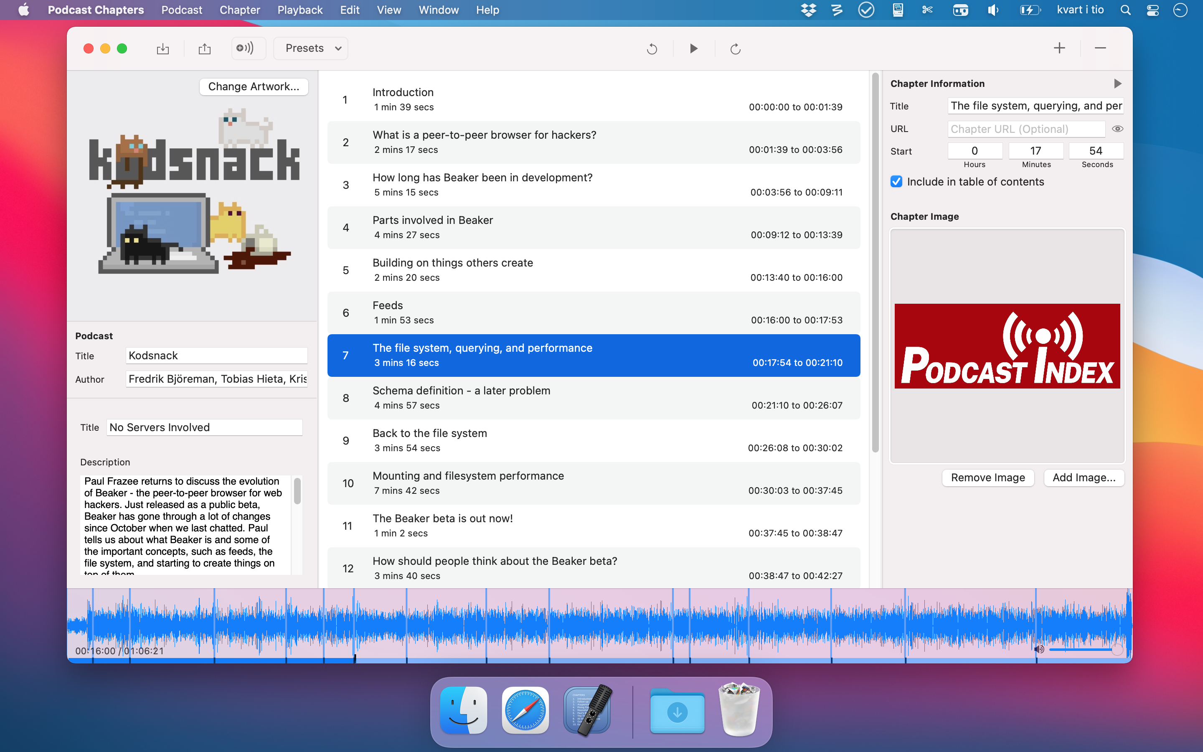The height and width of the screenshot is (752, 1203).
Task: Click the Dropbox icon in menu bar
Action: coord(805,10)
